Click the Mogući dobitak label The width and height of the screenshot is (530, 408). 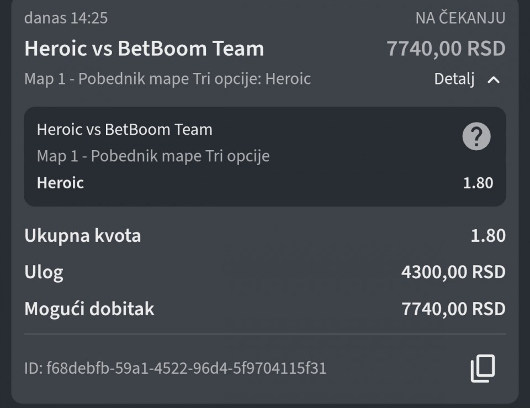(x=89, y=309)
